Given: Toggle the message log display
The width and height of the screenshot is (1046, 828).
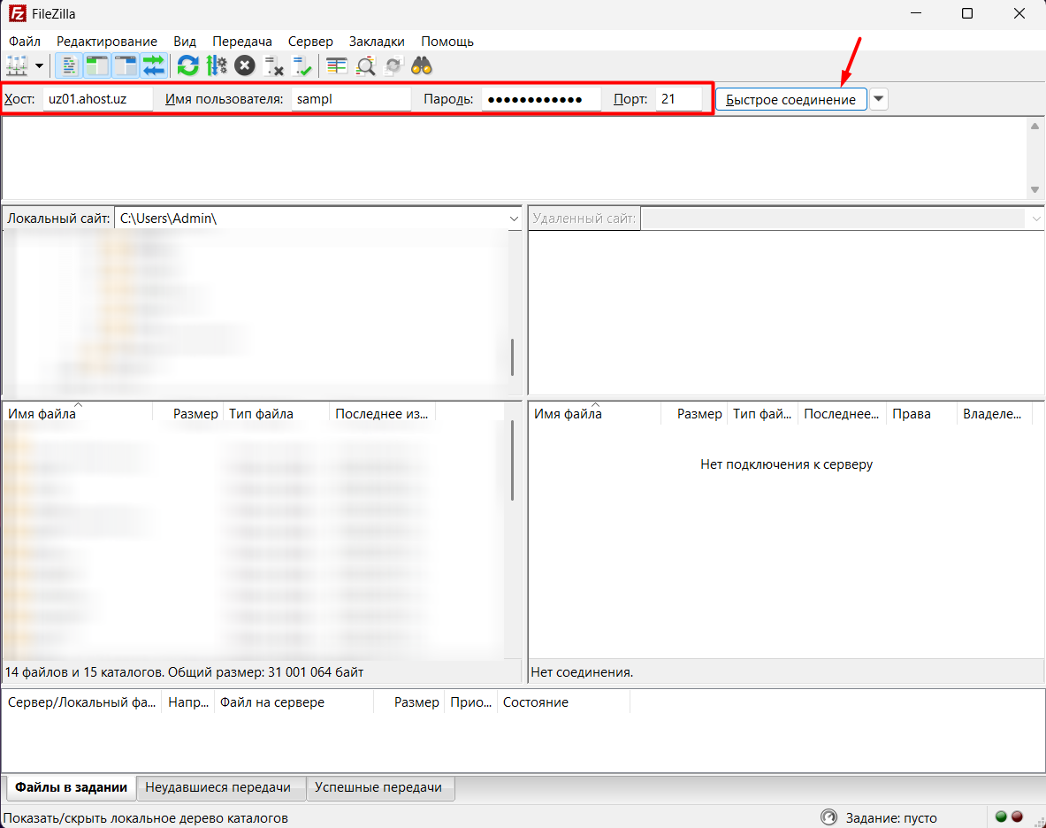Looking at the screenshot, I should click(x=69, y=66).
